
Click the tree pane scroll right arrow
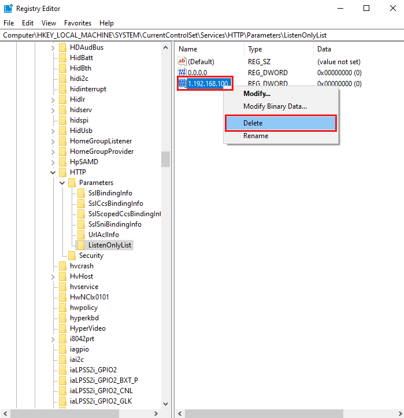156,413
